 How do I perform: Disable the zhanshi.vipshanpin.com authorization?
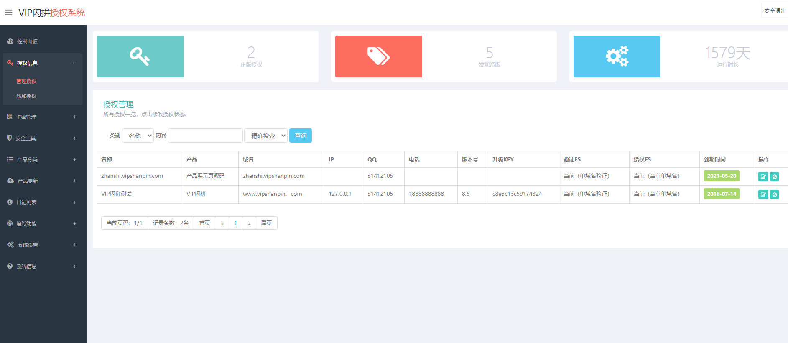pyautogui.click(x=775, y=177)
